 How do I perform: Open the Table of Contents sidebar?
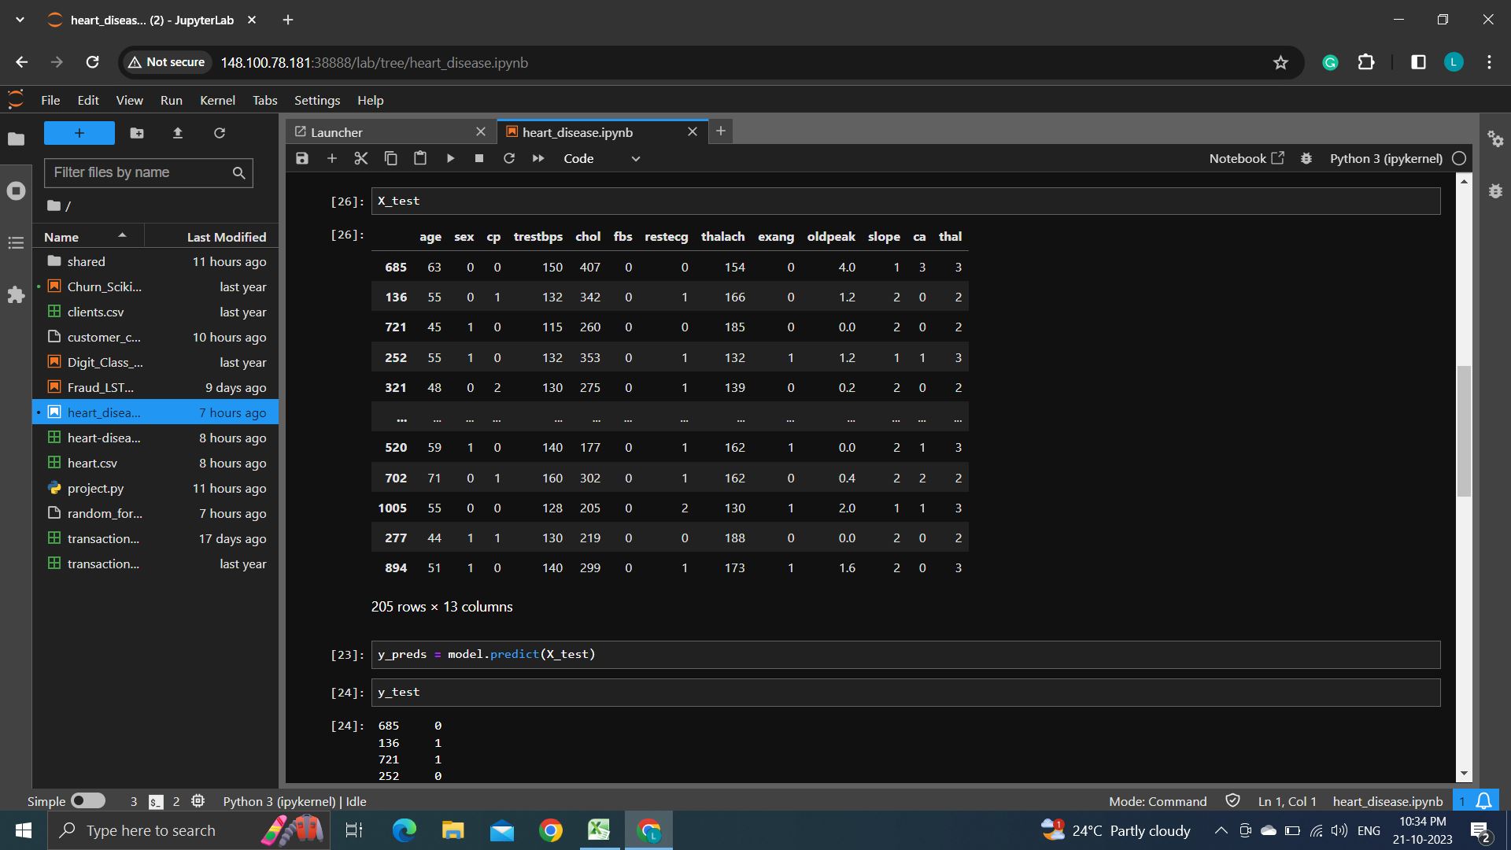coord(16,243)
